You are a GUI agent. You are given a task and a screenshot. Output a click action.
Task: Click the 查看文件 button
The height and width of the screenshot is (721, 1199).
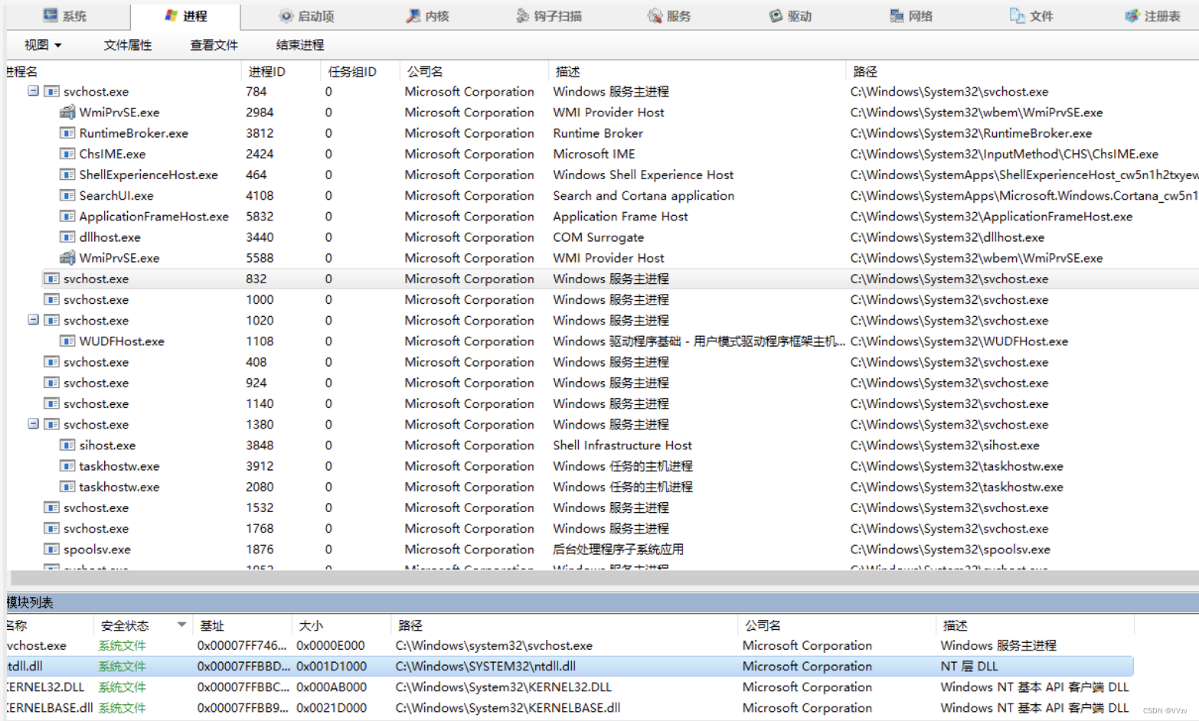pos(214,45)
